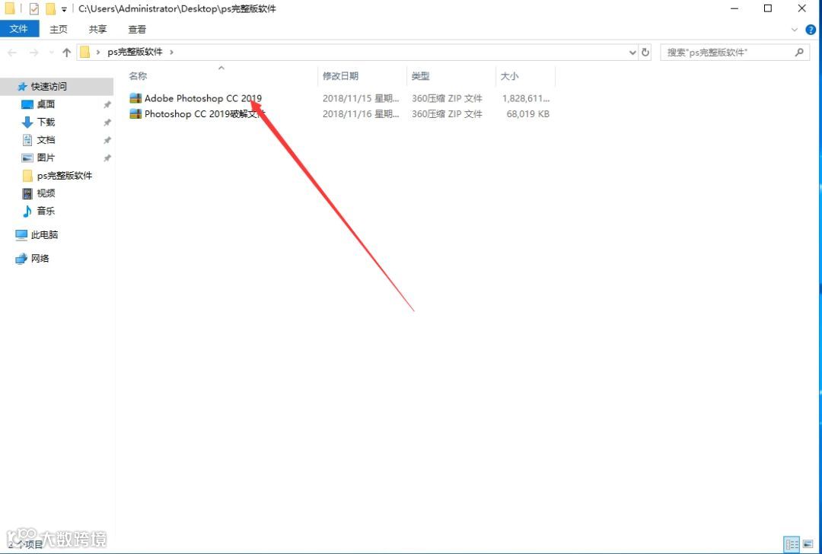The height and width of the screenshot is (554, 822).
Task: Click the Forward navigation arrow
Action: point(33,53)
